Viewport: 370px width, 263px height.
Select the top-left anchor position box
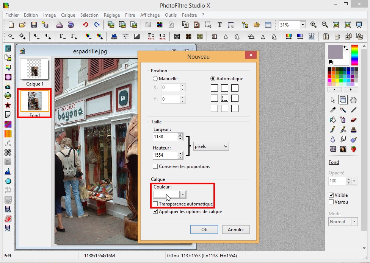(214, 88)
